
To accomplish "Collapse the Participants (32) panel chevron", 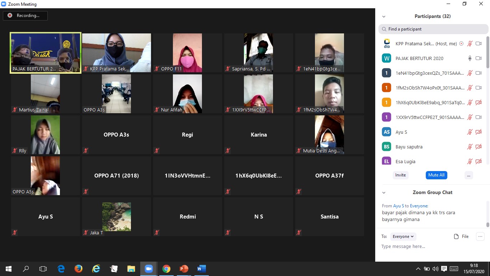I will [384, 17].
